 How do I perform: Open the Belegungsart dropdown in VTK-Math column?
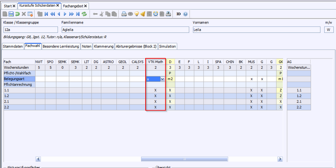click(163, 79)
